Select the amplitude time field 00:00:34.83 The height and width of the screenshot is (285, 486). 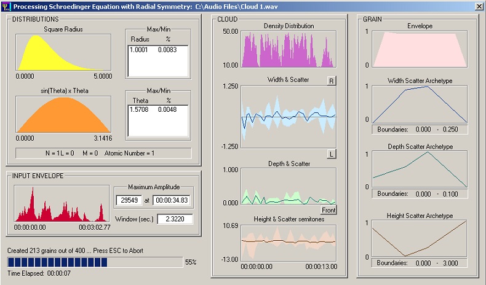point(172,200)
